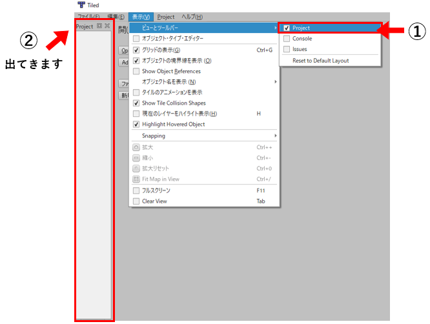Click the partially hidden Ad... button

click(x=124, y=63)
